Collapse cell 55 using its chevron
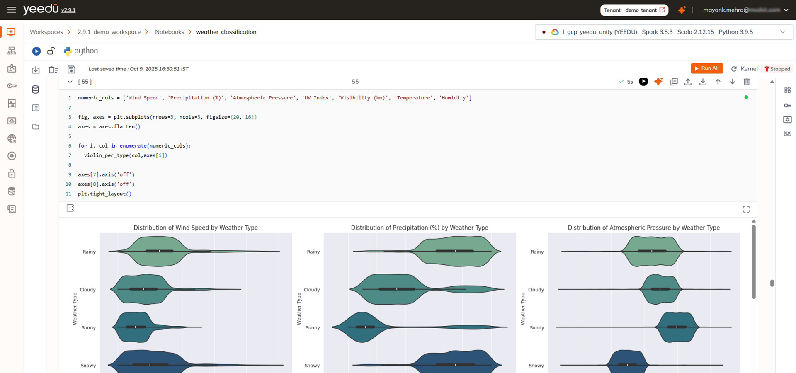The height and width of the screenshot is (373, 796). pyautogui.click(x=70, y=82)
